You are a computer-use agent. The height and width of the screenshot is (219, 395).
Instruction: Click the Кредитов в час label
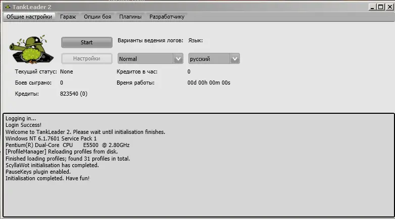click(137, 71)
